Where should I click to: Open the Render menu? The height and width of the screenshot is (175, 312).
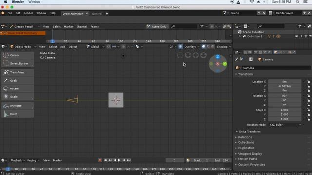click(28, 13)
